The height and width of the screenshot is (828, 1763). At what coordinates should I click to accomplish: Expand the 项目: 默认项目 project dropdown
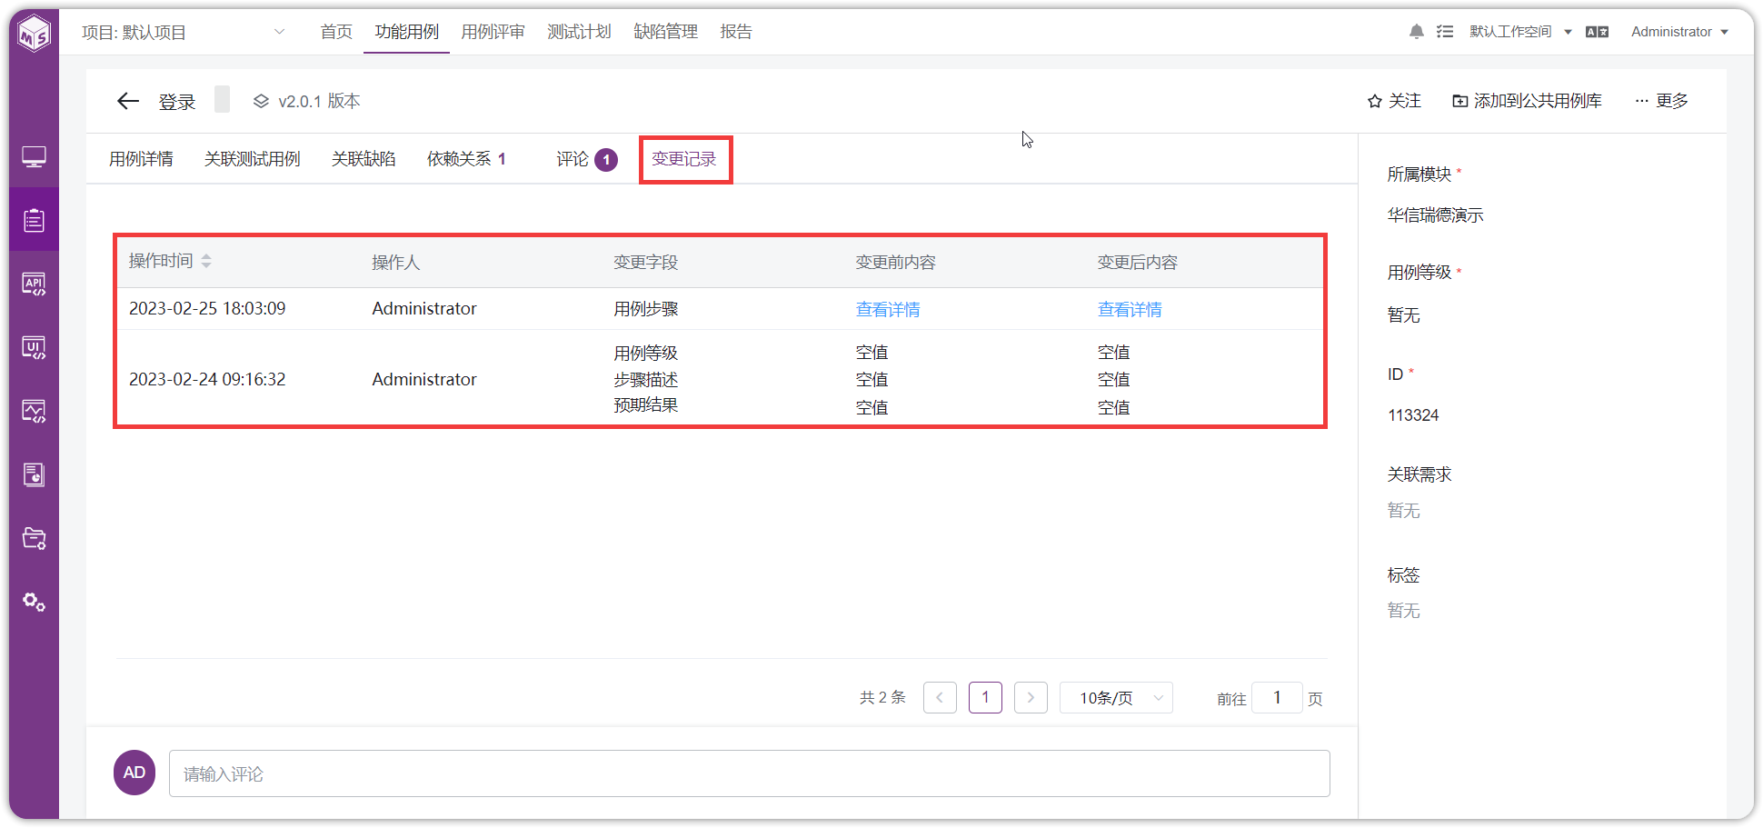coord(184,33)
